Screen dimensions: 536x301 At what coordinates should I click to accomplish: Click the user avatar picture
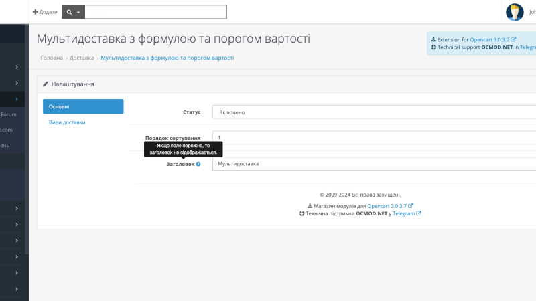click(x=515, y=12)
